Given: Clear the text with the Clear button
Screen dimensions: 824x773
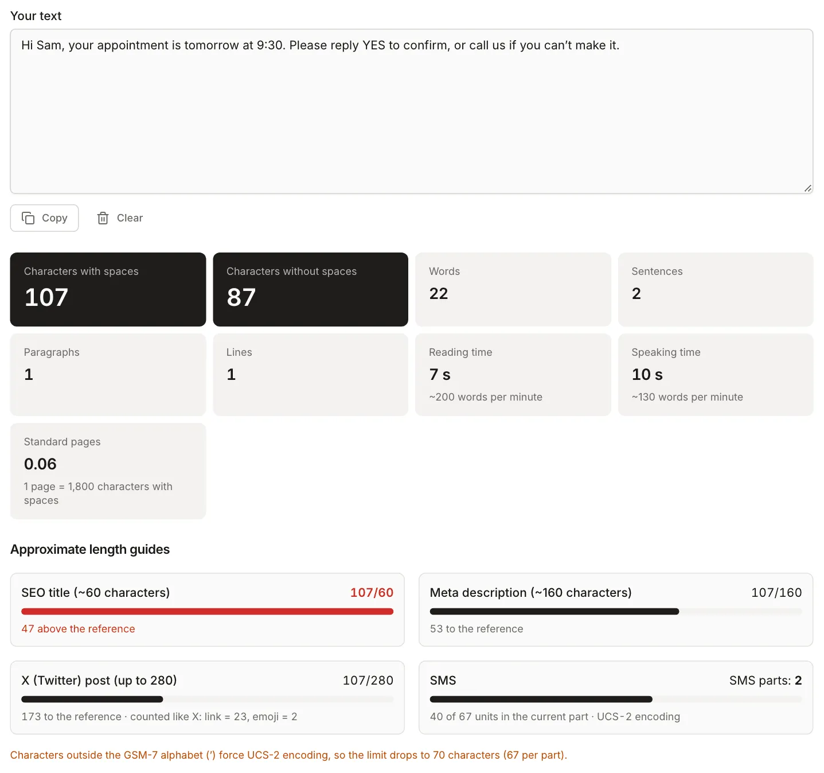Looking at the screenshot, I should [x=120, y=218].
